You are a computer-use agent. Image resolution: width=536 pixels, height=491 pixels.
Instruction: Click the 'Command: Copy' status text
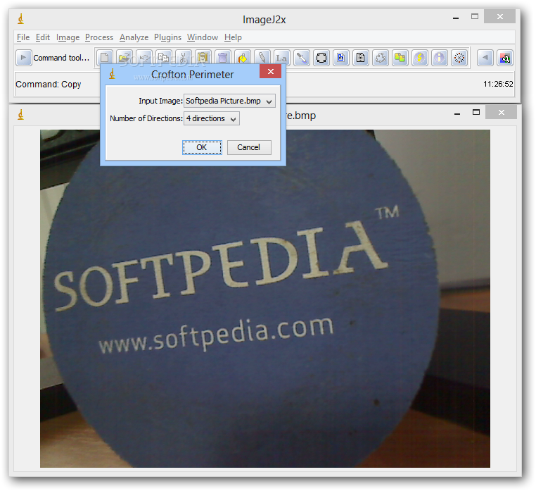(x=49, y=85)
